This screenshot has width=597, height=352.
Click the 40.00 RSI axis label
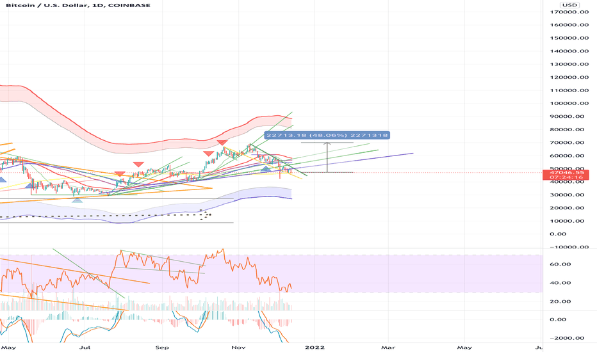560,283
